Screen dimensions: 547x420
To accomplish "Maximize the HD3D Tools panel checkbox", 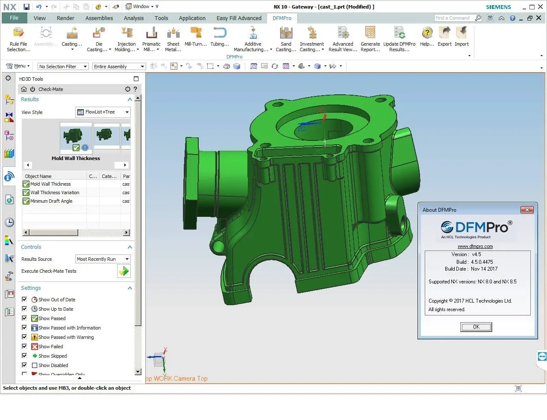I will point(136,79).
